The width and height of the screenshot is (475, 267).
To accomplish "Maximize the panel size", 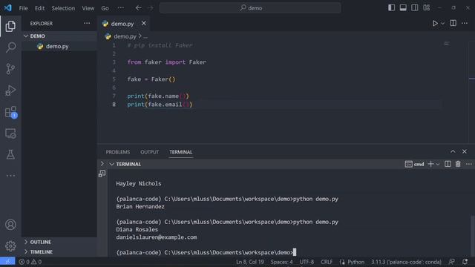I will (453, 151).
